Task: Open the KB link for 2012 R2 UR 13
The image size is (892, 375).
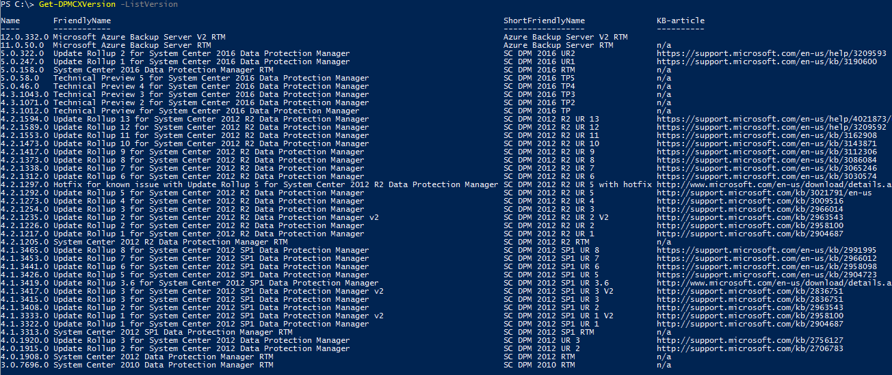Action: (x=774, y=119)
